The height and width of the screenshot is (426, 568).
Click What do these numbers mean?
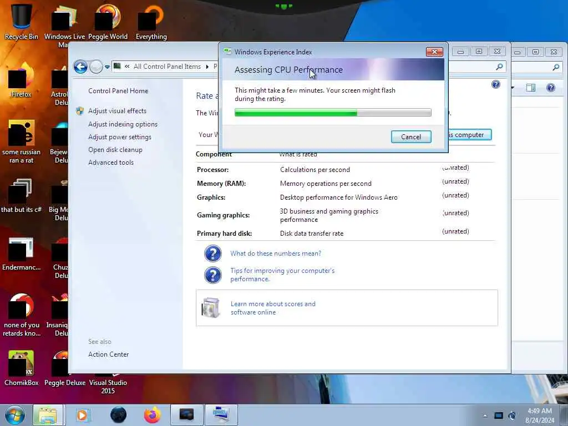[x=276, y=253]
